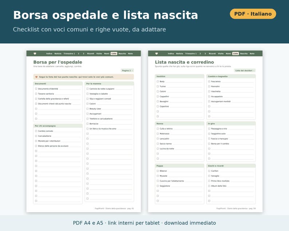Click the note line beside Materasso
This screenshot has width=289, height=231.
pos(186,134)
